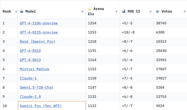This screenshot has width=187, height=110.
Task: Sort by 95% CI column arrow
Action: (x=150, y=11)
